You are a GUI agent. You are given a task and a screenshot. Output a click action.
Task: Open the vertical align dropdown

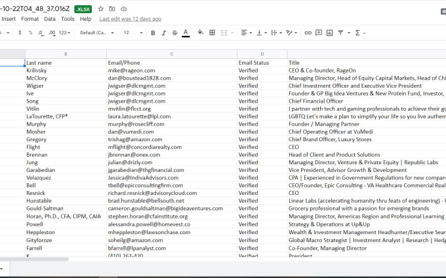[x=262, y=33]
